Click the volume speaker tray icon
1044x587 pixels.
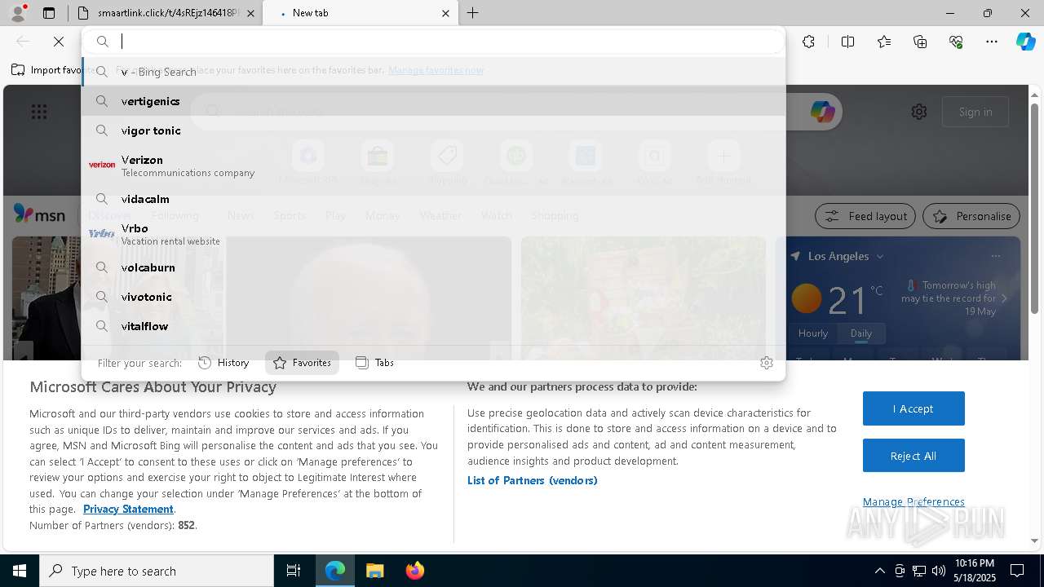[x=939, y=571]
